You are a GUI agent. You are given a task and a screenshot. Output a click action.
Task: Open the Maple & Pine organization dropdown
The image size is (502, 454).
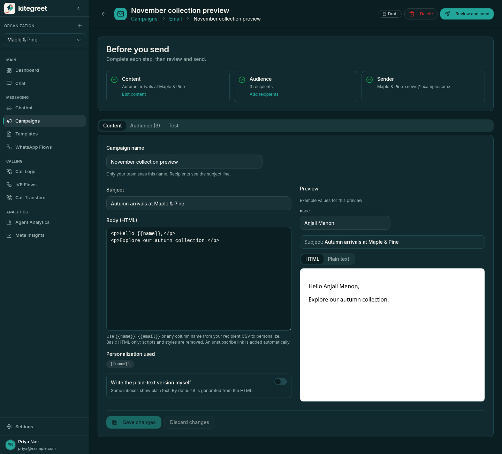(44, 40)
